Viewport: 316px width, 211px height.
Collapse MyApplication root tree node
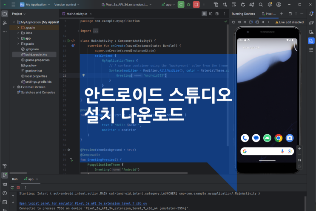pos(14,22)
